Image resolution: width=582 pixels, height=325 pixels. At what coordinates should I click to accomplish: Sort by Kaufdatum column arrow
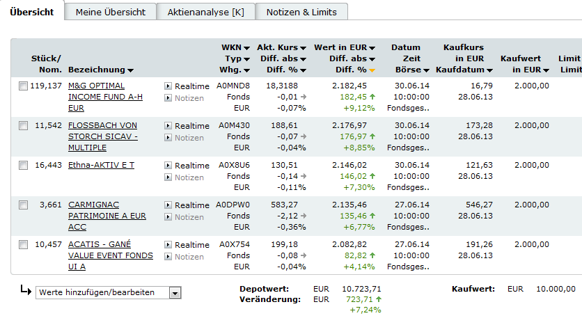tap(489, 70)
